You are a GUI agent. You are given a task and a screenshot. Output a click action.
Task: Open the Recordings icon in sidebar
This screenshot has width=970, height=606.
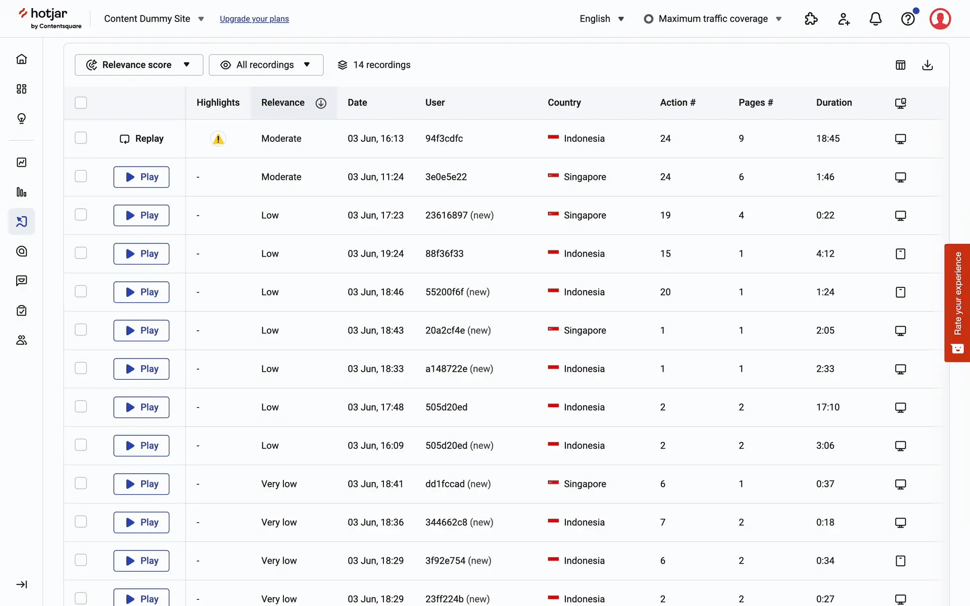click(x=21, y=221)
